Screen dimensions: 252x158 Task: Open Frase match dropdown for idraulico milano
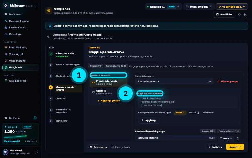[x=226, y=138]
